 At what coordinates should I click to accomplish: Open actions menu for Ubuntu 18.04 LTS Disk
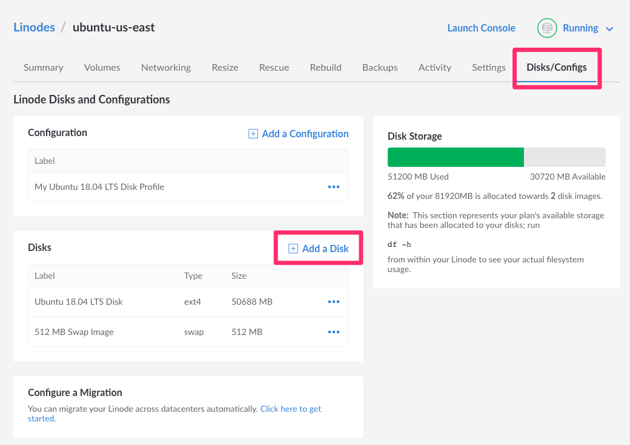click(333, 302)
